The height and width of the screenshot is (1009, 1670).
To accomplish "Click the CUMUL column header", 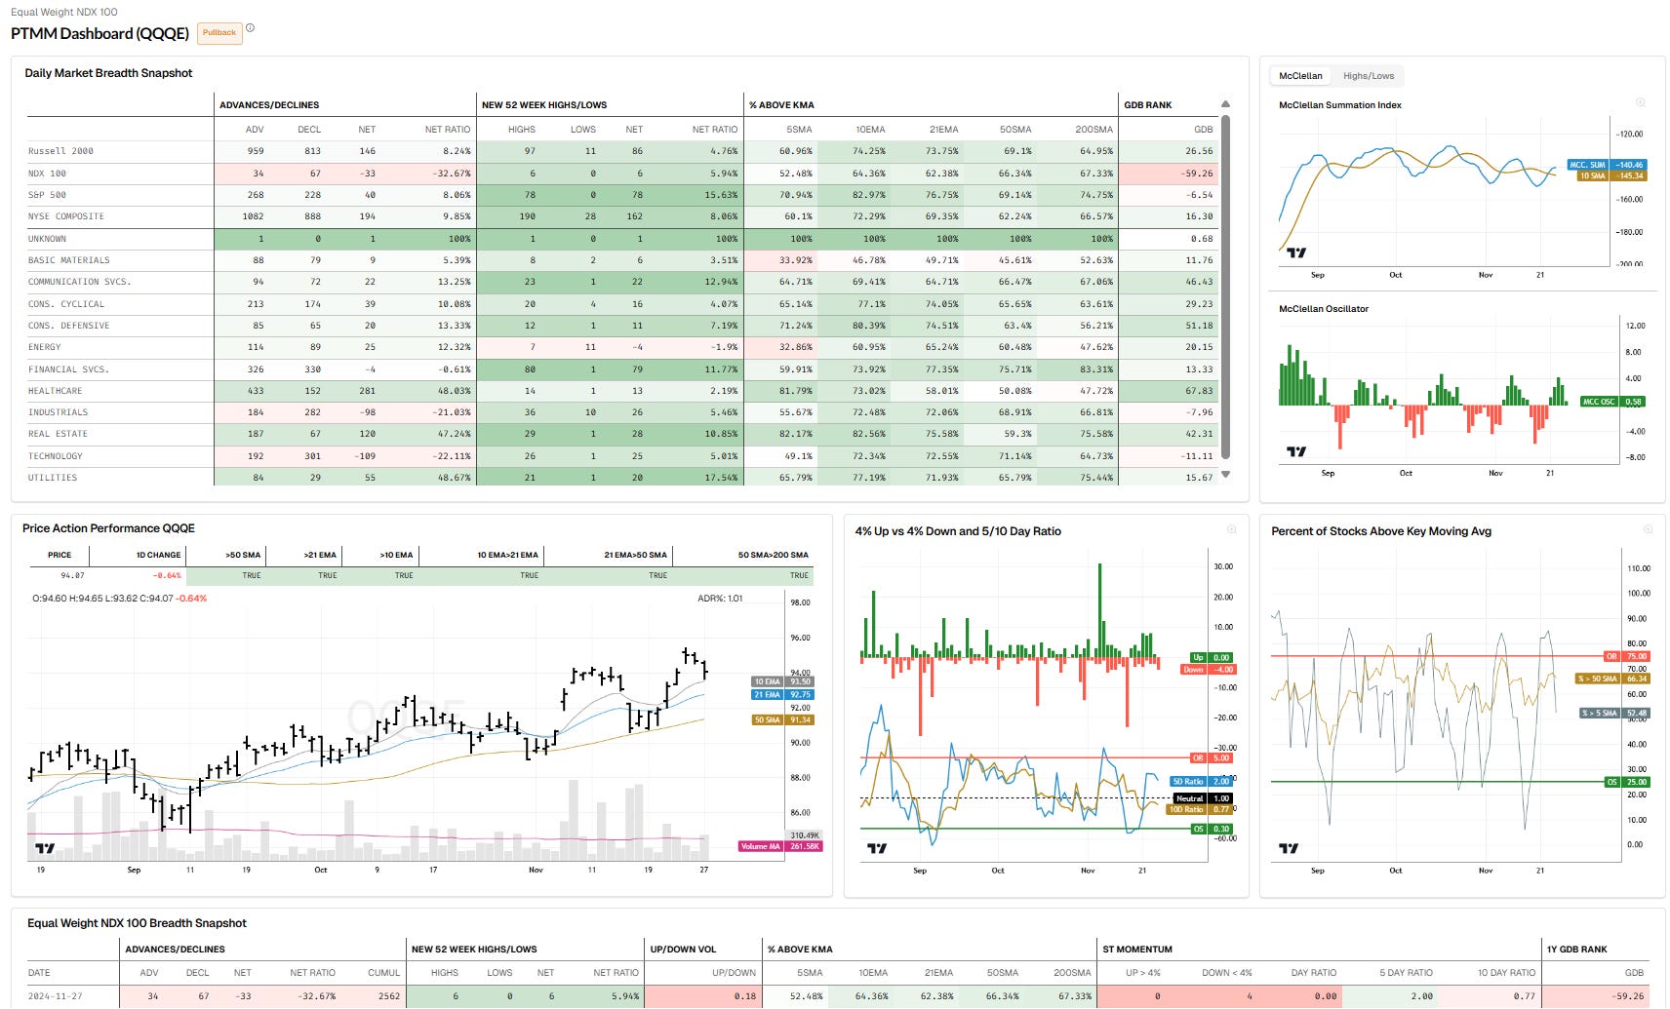I will (383, 973).
